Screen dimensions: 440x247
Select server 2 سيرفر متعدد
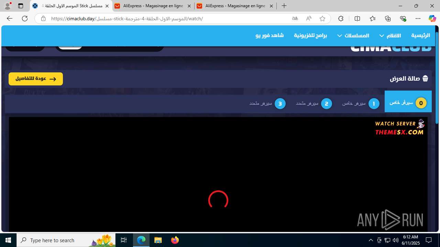(314, 103)
